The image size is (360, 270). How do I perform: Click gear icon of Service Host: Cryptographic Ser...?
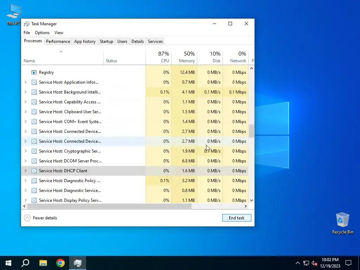click(x=34, y=151)
